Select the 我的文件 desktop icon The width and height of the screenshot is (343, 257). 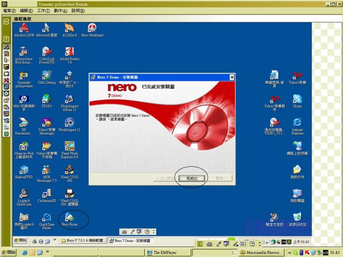click(x=297, y=172)
